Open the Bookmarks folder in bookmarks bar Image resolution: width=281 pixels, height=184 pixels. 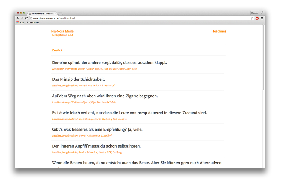point(33,22)
